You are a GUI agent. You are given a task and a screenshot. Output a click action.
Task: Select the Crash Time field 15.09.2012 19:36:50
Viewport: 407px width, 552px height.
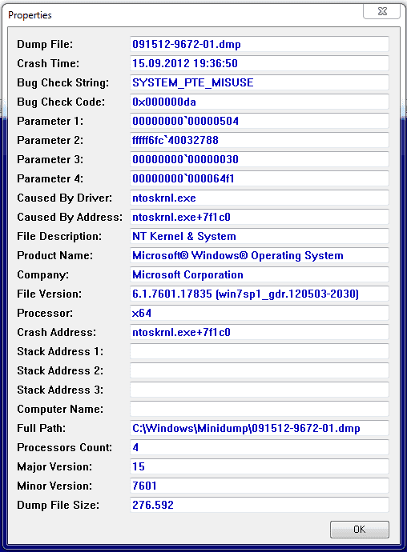[260, 63]
